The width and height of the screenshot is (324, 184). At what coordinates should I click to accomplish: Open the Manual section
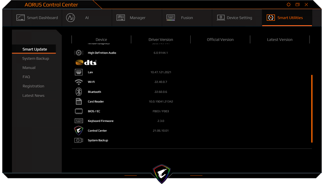(x=29, y=68)
